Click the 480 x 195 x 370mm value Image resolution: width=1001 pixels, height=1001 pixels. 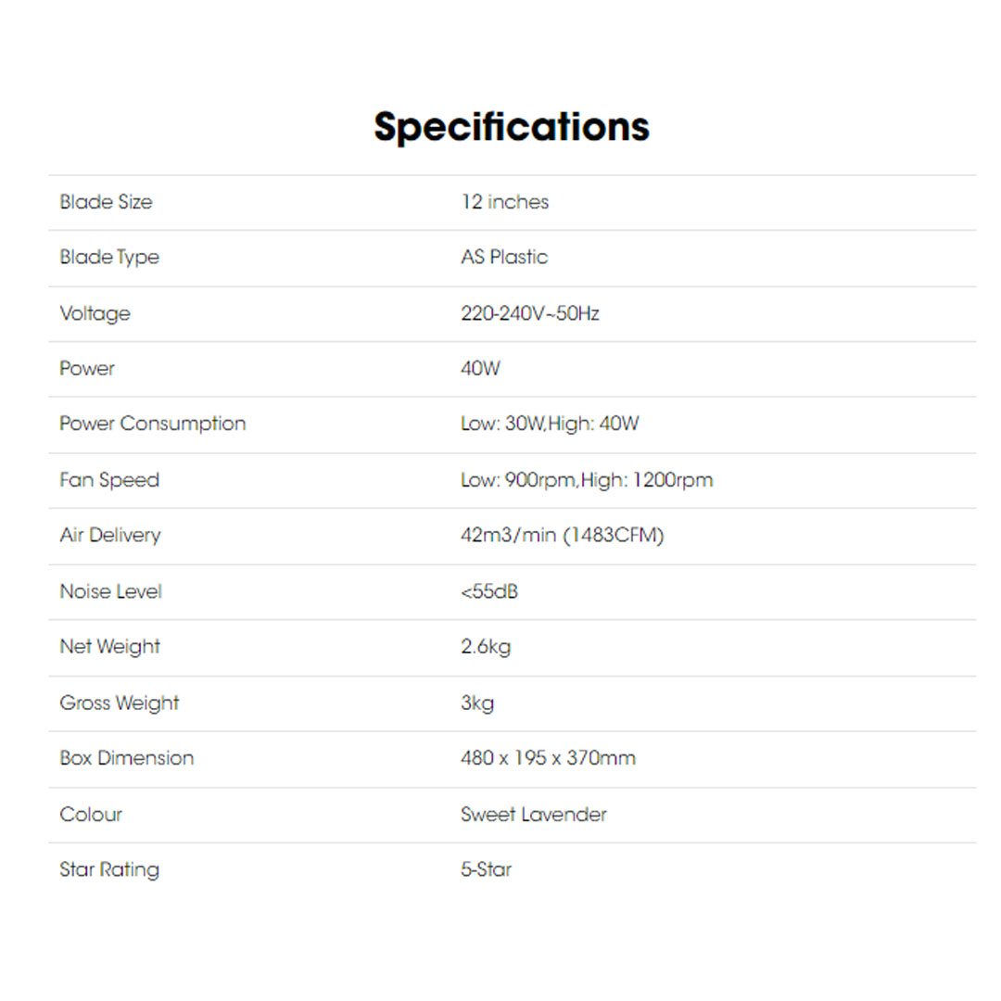[x=548, y=758]
